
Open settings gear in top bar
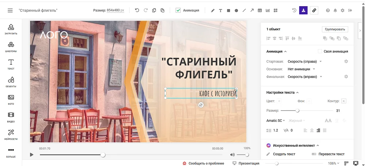342,11
